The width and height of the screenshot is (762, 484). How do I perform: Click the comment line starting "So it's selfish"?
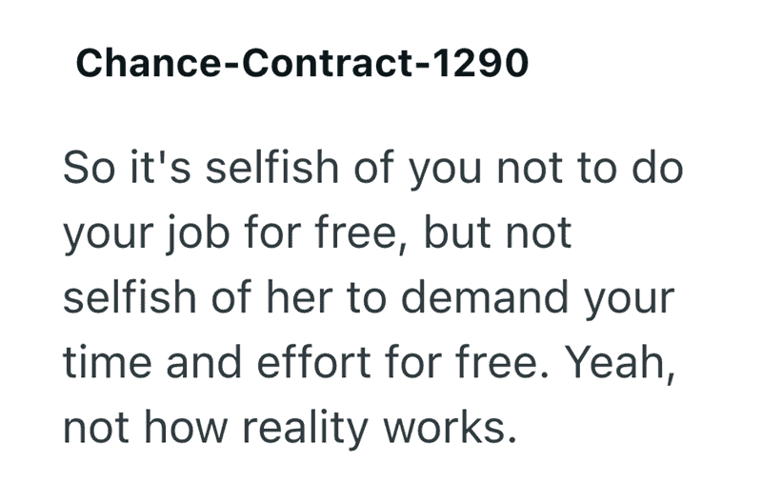373,168
